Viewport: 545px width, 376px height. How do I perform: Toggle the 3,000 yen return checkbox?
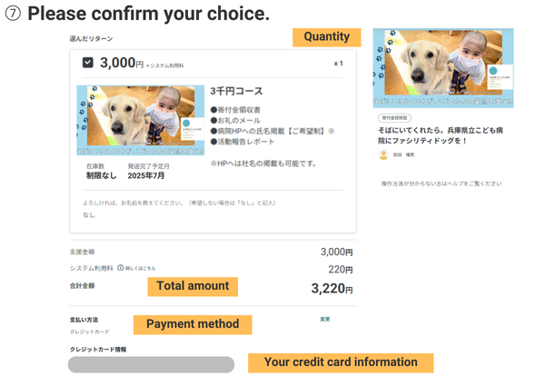(87, 63)
